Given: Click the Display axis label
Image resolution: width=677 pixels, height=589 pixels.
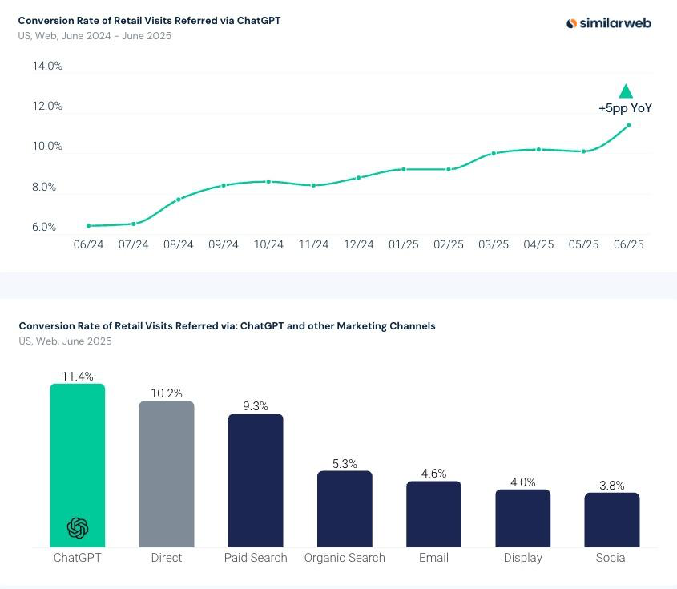Looking at the screenshot, I should point(523,558).
